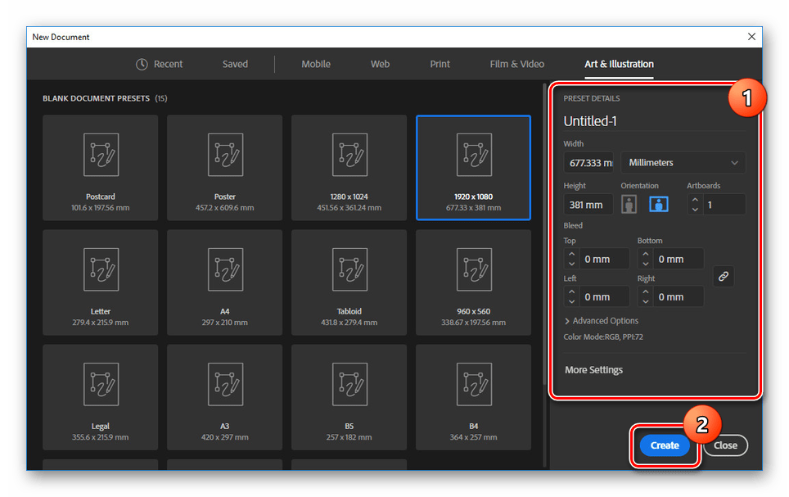Set landscape orientation

pos(659,205)
